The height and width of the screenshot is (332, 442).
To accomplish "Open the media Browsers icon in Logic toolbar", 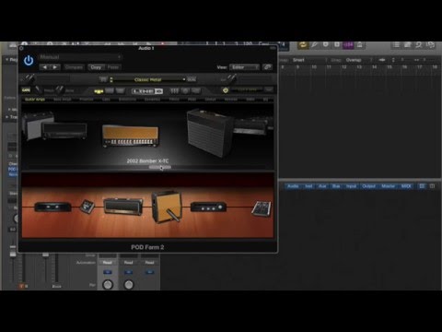I will tap(430, 45).
